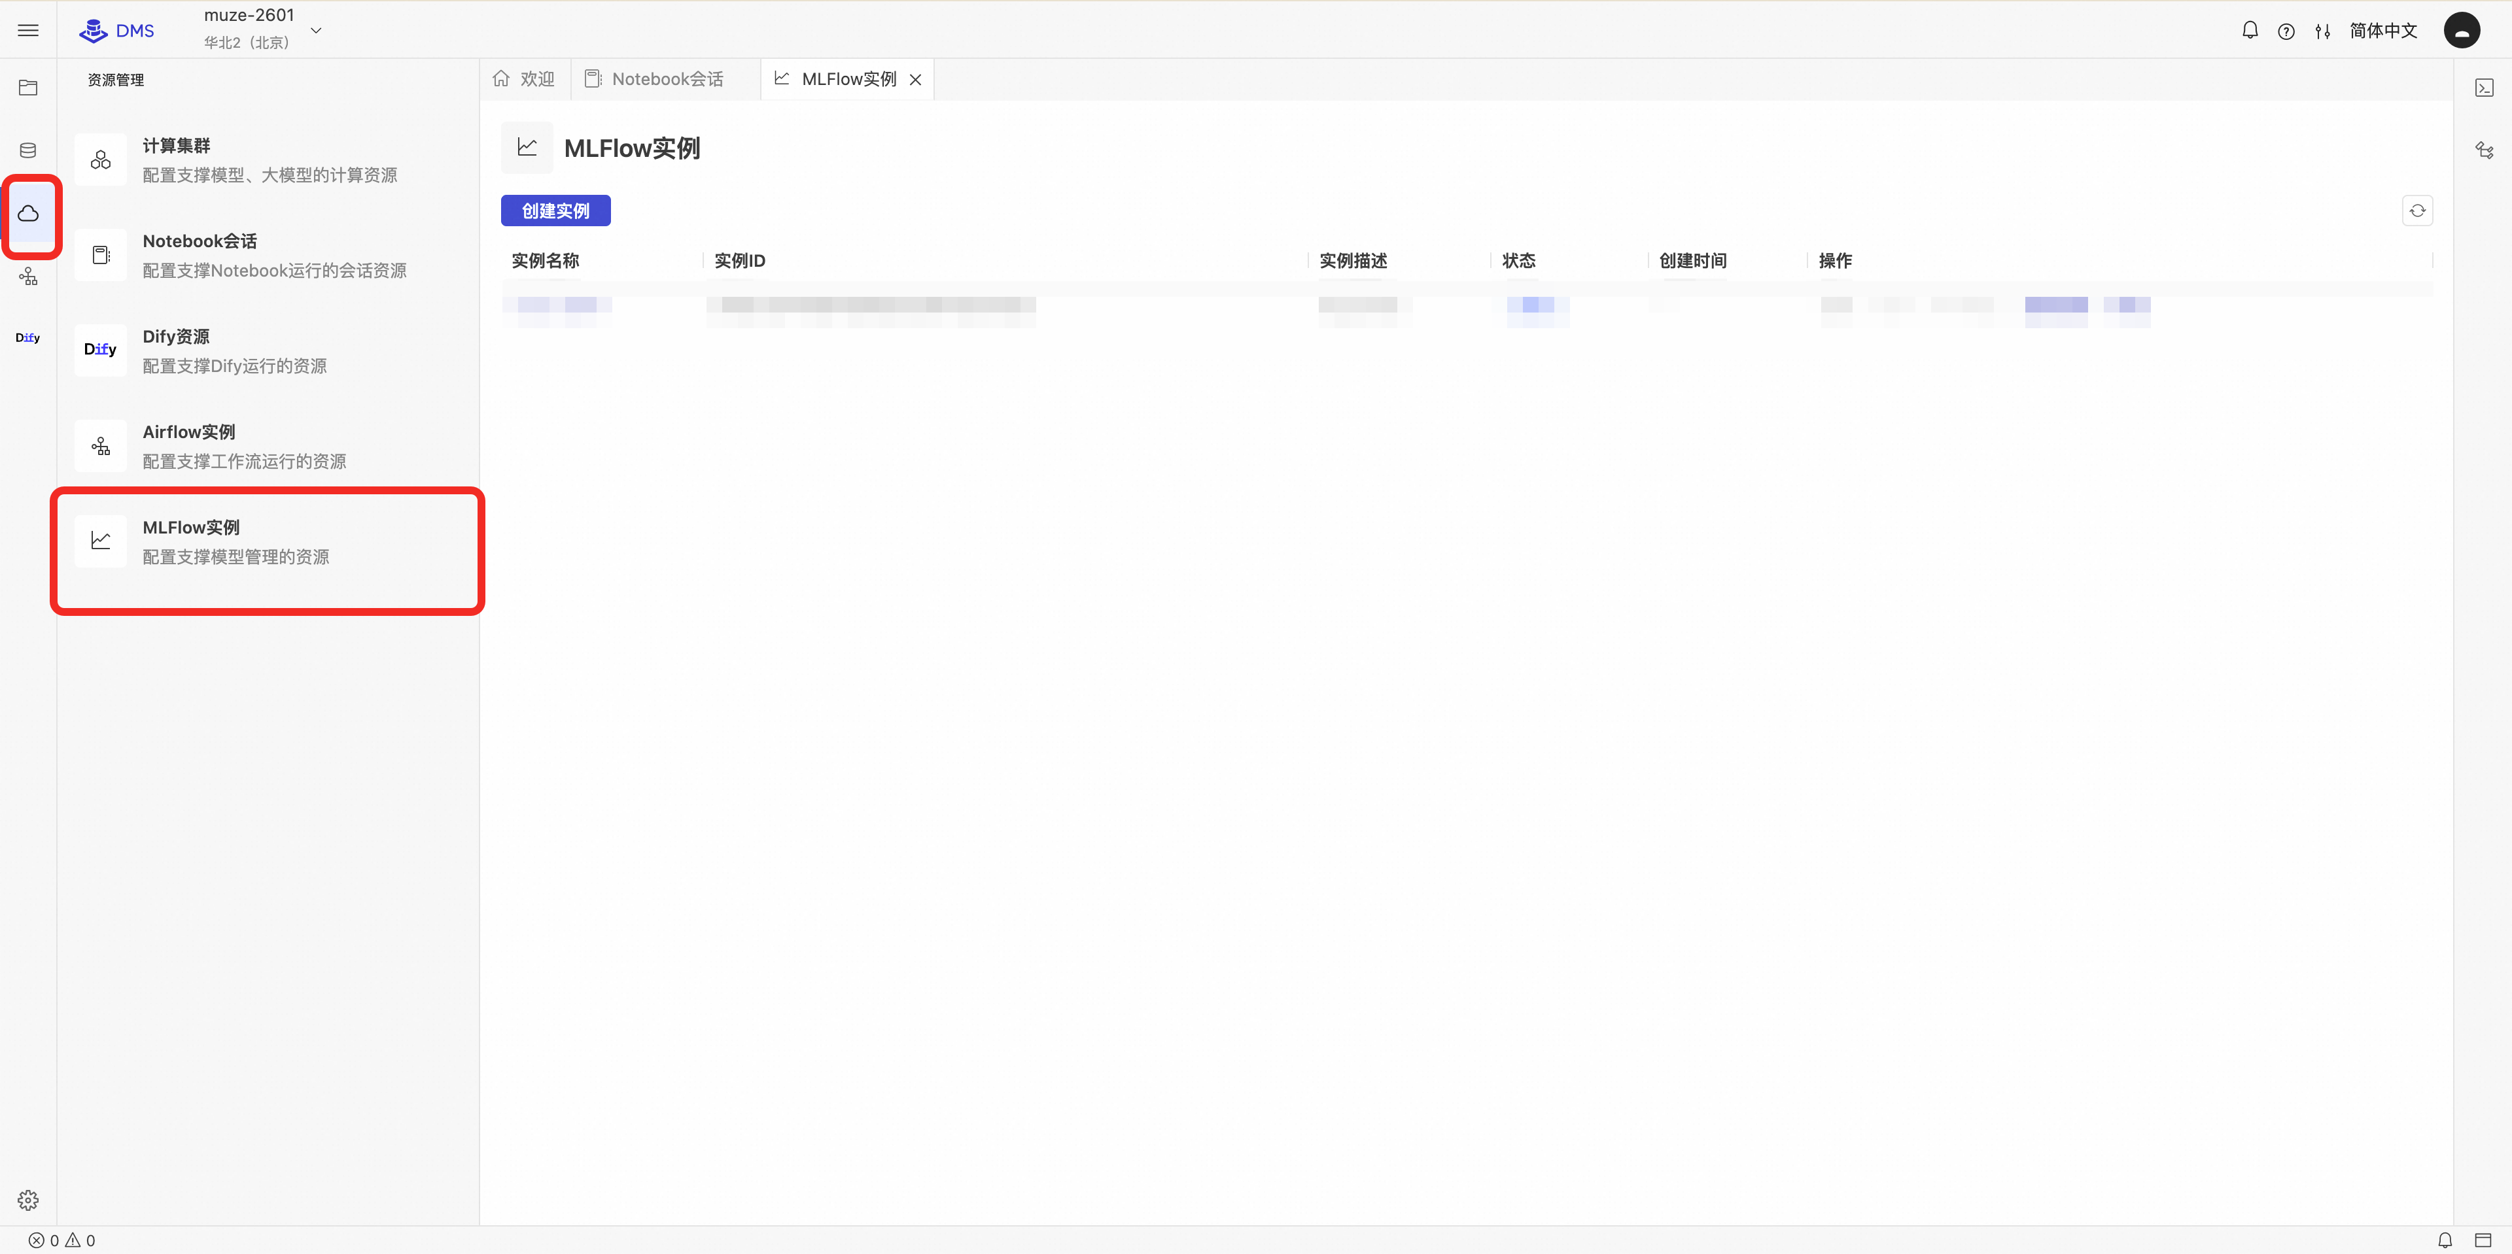
Task: Open the help question mark icon
Action: tap(2286, 31)
